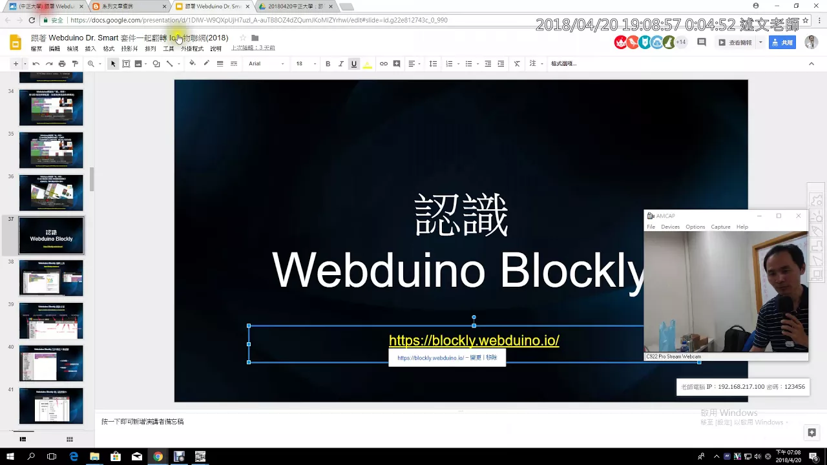
Task: Click the 上次編輯：3 天前 link
Action: (253, 48)
